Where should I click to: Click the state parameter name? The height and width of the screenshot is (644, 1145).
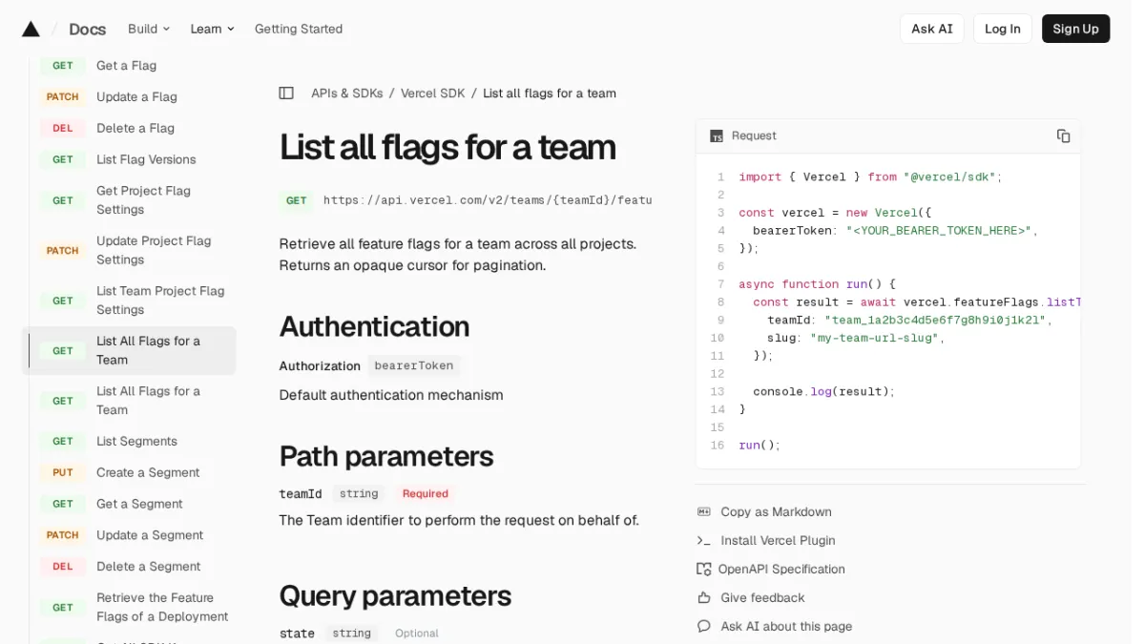coord(297,634)
